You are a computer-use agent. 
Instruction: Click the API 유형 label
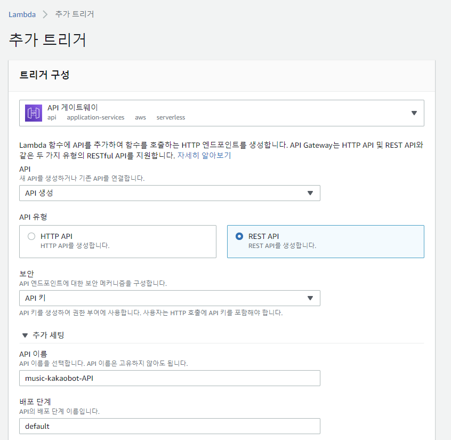(33, 217)
